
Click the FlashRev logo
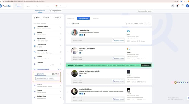pyautogui.click(x=5, y=6)
